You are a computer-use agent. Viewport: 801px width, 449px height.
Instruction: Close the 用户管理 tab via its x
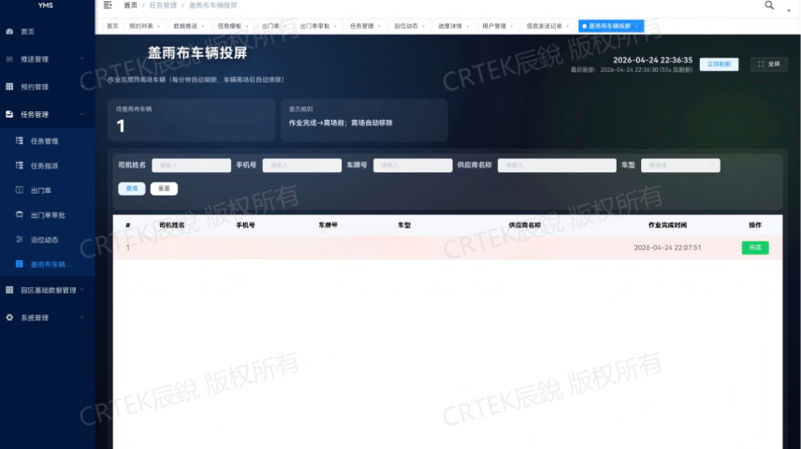click(511, 26)
